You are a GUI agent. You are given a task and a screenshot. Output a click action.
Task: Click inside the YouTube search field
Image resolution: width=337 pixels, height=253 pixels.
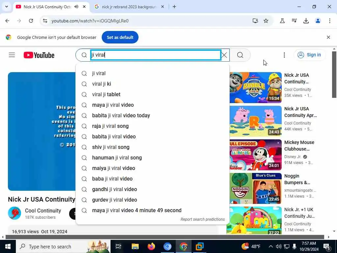pyautogui.click(x=156, y=55)
